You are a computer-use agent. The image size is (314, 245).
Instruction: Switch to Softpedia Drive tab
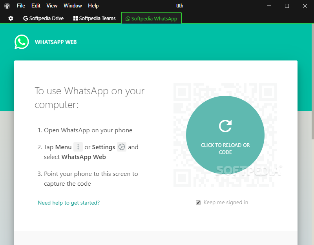tap(44, 18)
